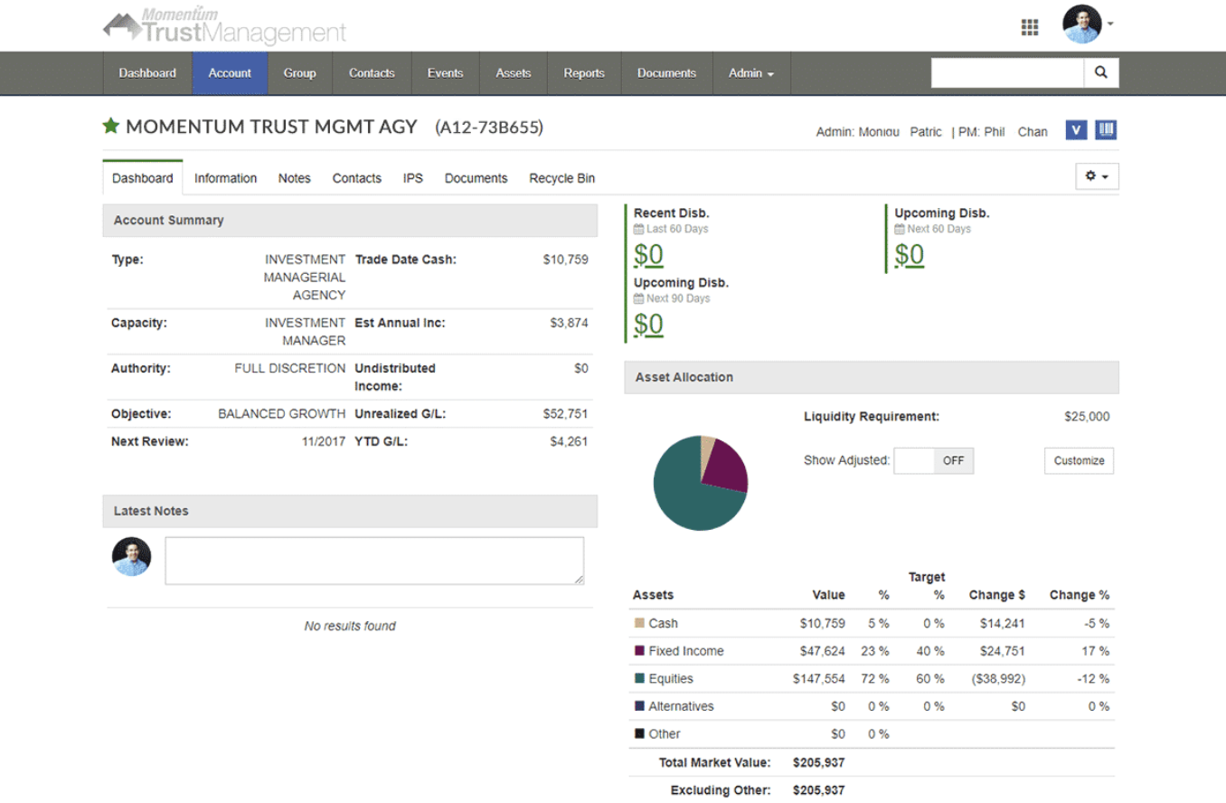Screen dimensions: 1226x803
Task: Click the green favorite star icon
Action: (111, 127)
